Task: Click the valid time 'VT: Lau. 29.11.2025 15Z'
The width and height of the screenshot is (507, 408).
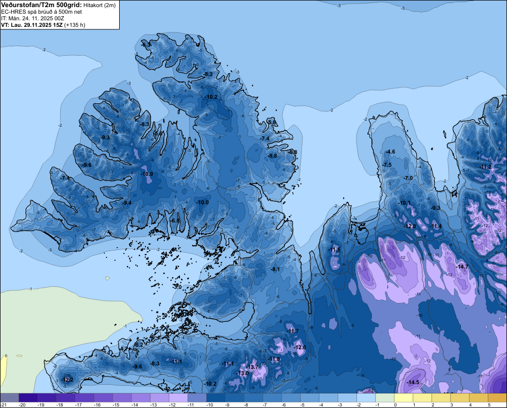Action: [31, 25]
